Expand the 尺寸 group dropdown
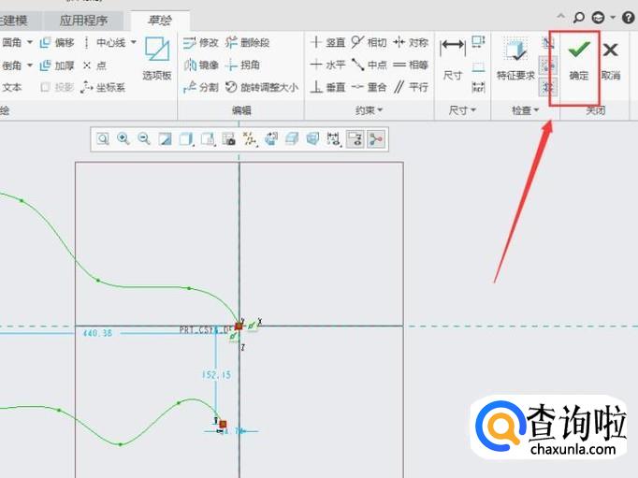The width and height of the screenshot is (638, 478). coord(462,110)
